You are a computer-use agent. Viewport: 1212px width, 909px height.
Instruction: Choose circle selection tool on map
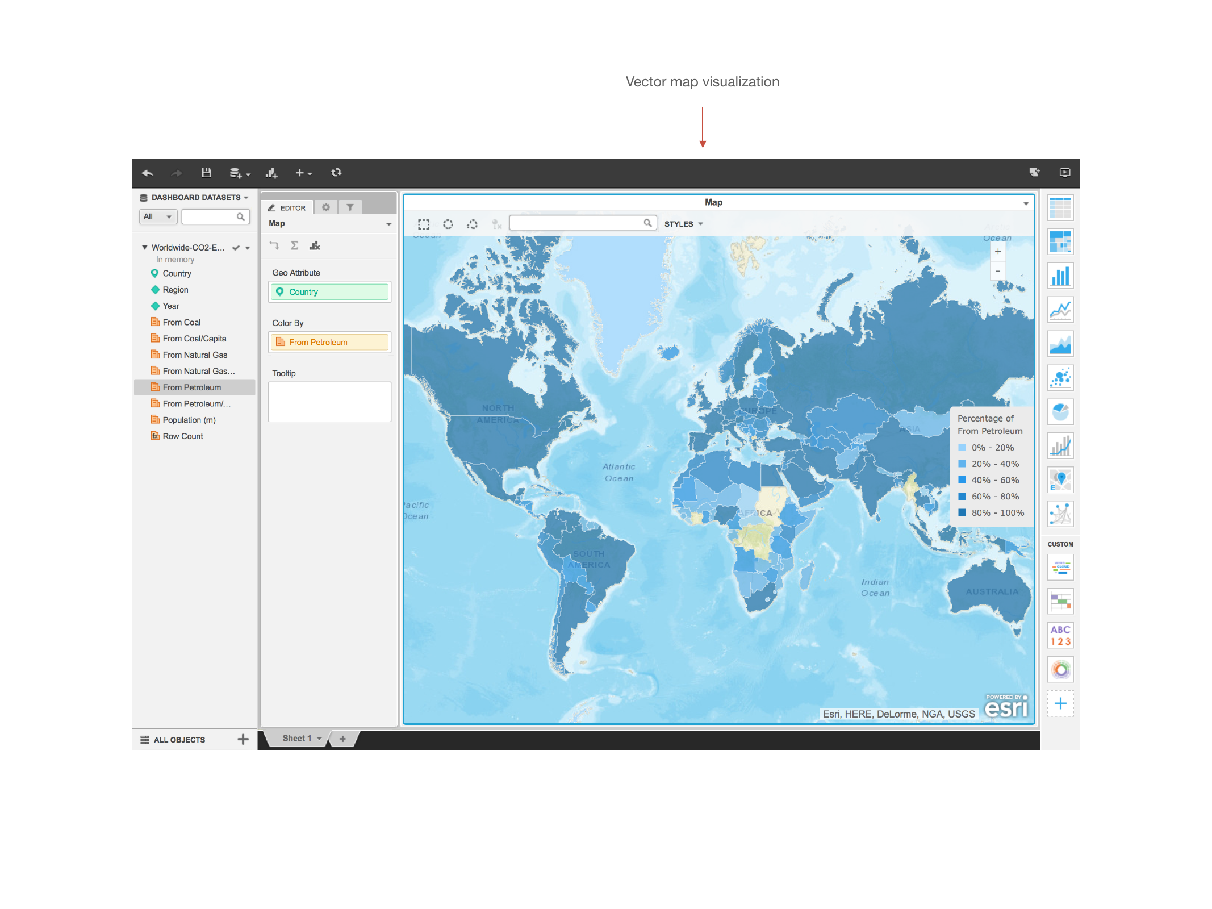pyautogui.click(x=448, y=224)
